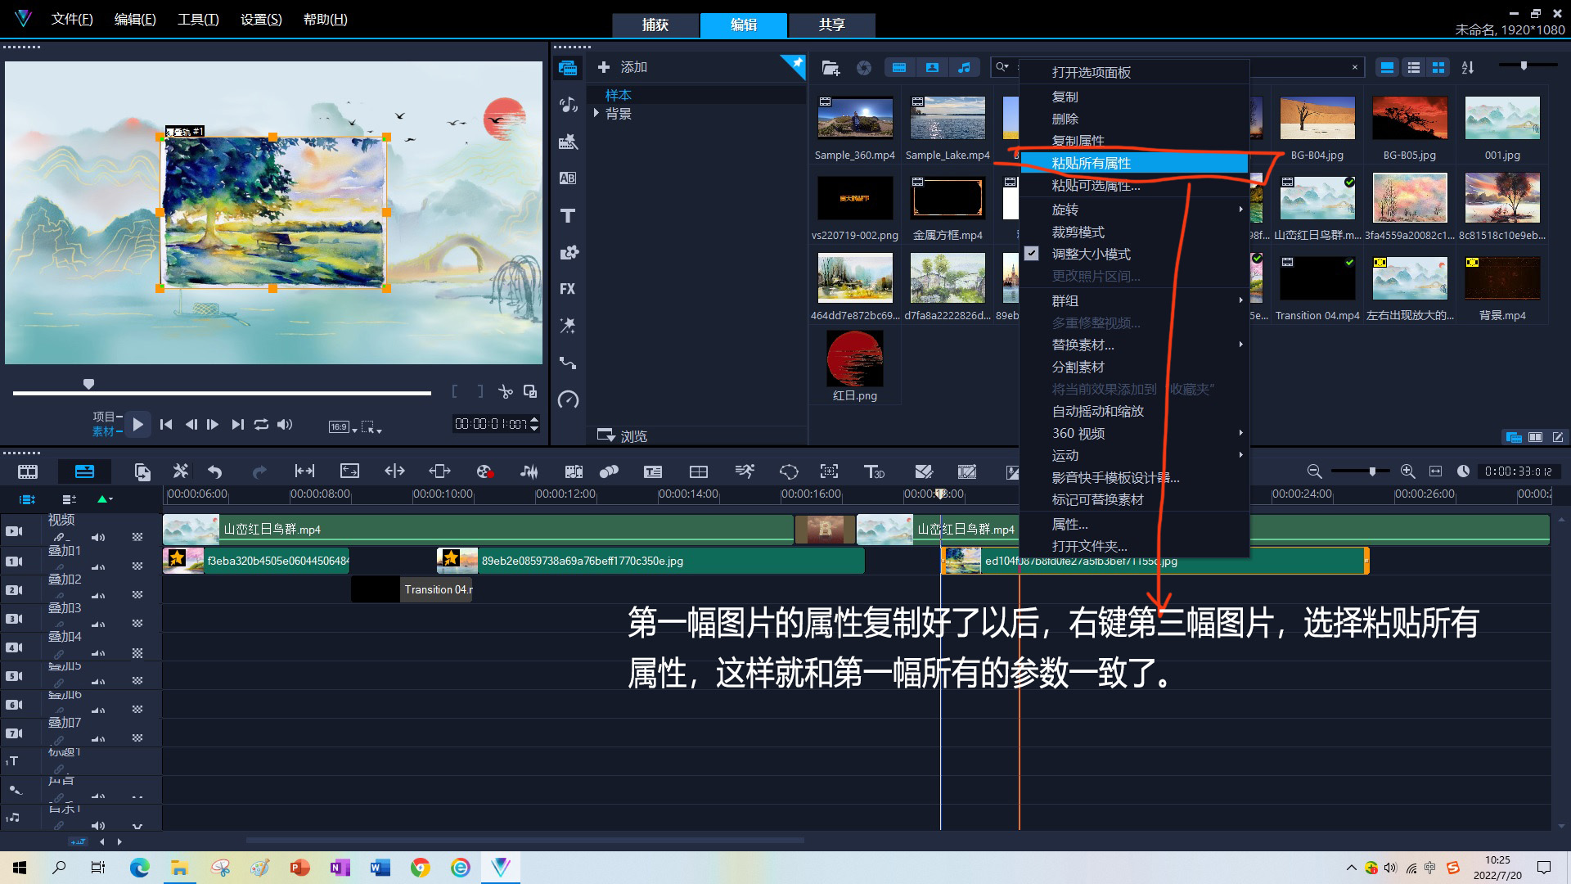This screenshot has height=884, width=1571.
Task: Click the thumbnail size slider
Action: (x=1524, y=65)
